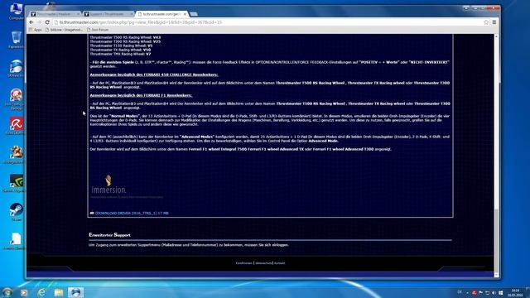This screenshot has width=530, height=298.
Task: Open the taskbar clock and date
Action: click(515, 292)
